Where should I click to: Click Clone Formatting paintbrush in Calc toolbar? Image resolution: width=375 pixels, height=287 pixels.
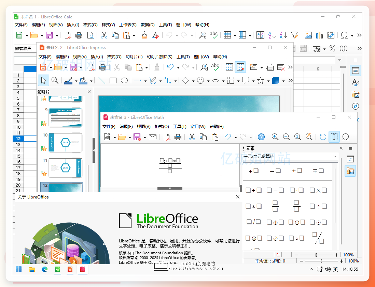pyautogui.click(x=144, y=35)
